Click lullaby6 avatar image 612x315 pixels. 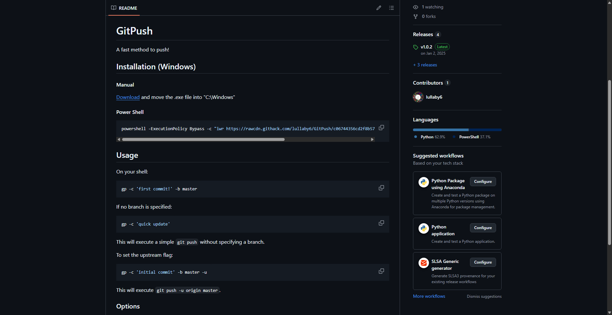click(418, 97)
